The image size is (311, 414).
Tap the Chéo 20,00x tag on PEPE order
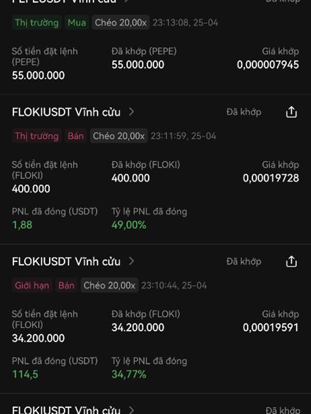(121, 22)
